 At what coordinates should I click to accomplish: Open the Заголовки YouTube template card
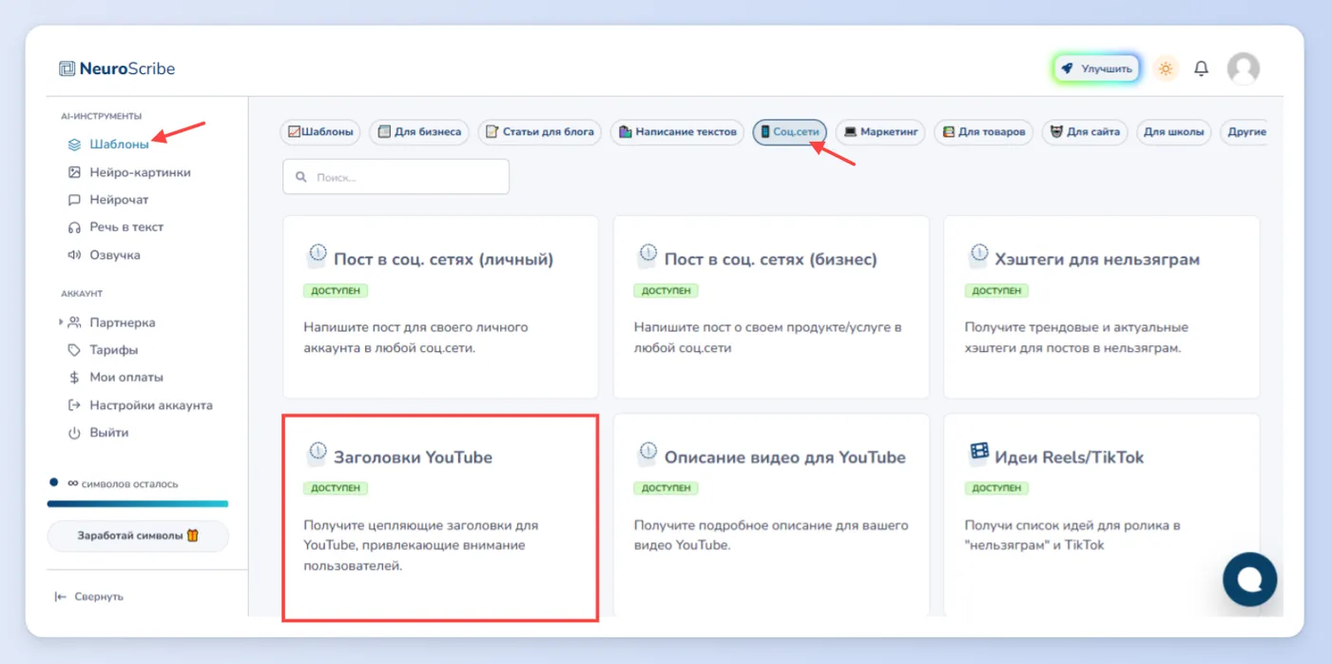(x=440, y=518)
